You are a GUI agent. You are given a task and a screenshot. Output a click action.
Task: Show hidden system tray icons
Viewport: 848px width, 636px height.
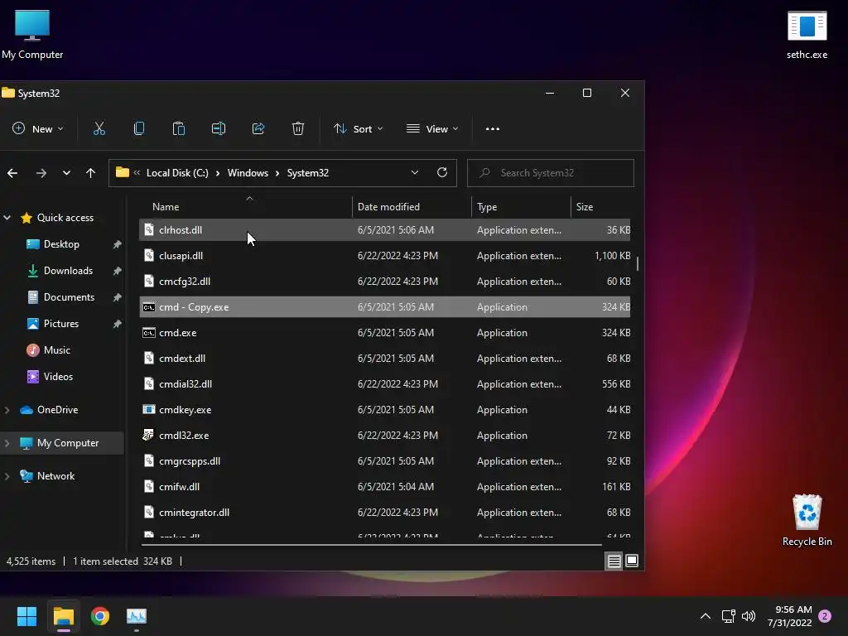coord(706,616)
